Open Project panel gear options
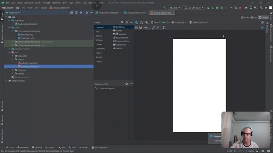 87,13
